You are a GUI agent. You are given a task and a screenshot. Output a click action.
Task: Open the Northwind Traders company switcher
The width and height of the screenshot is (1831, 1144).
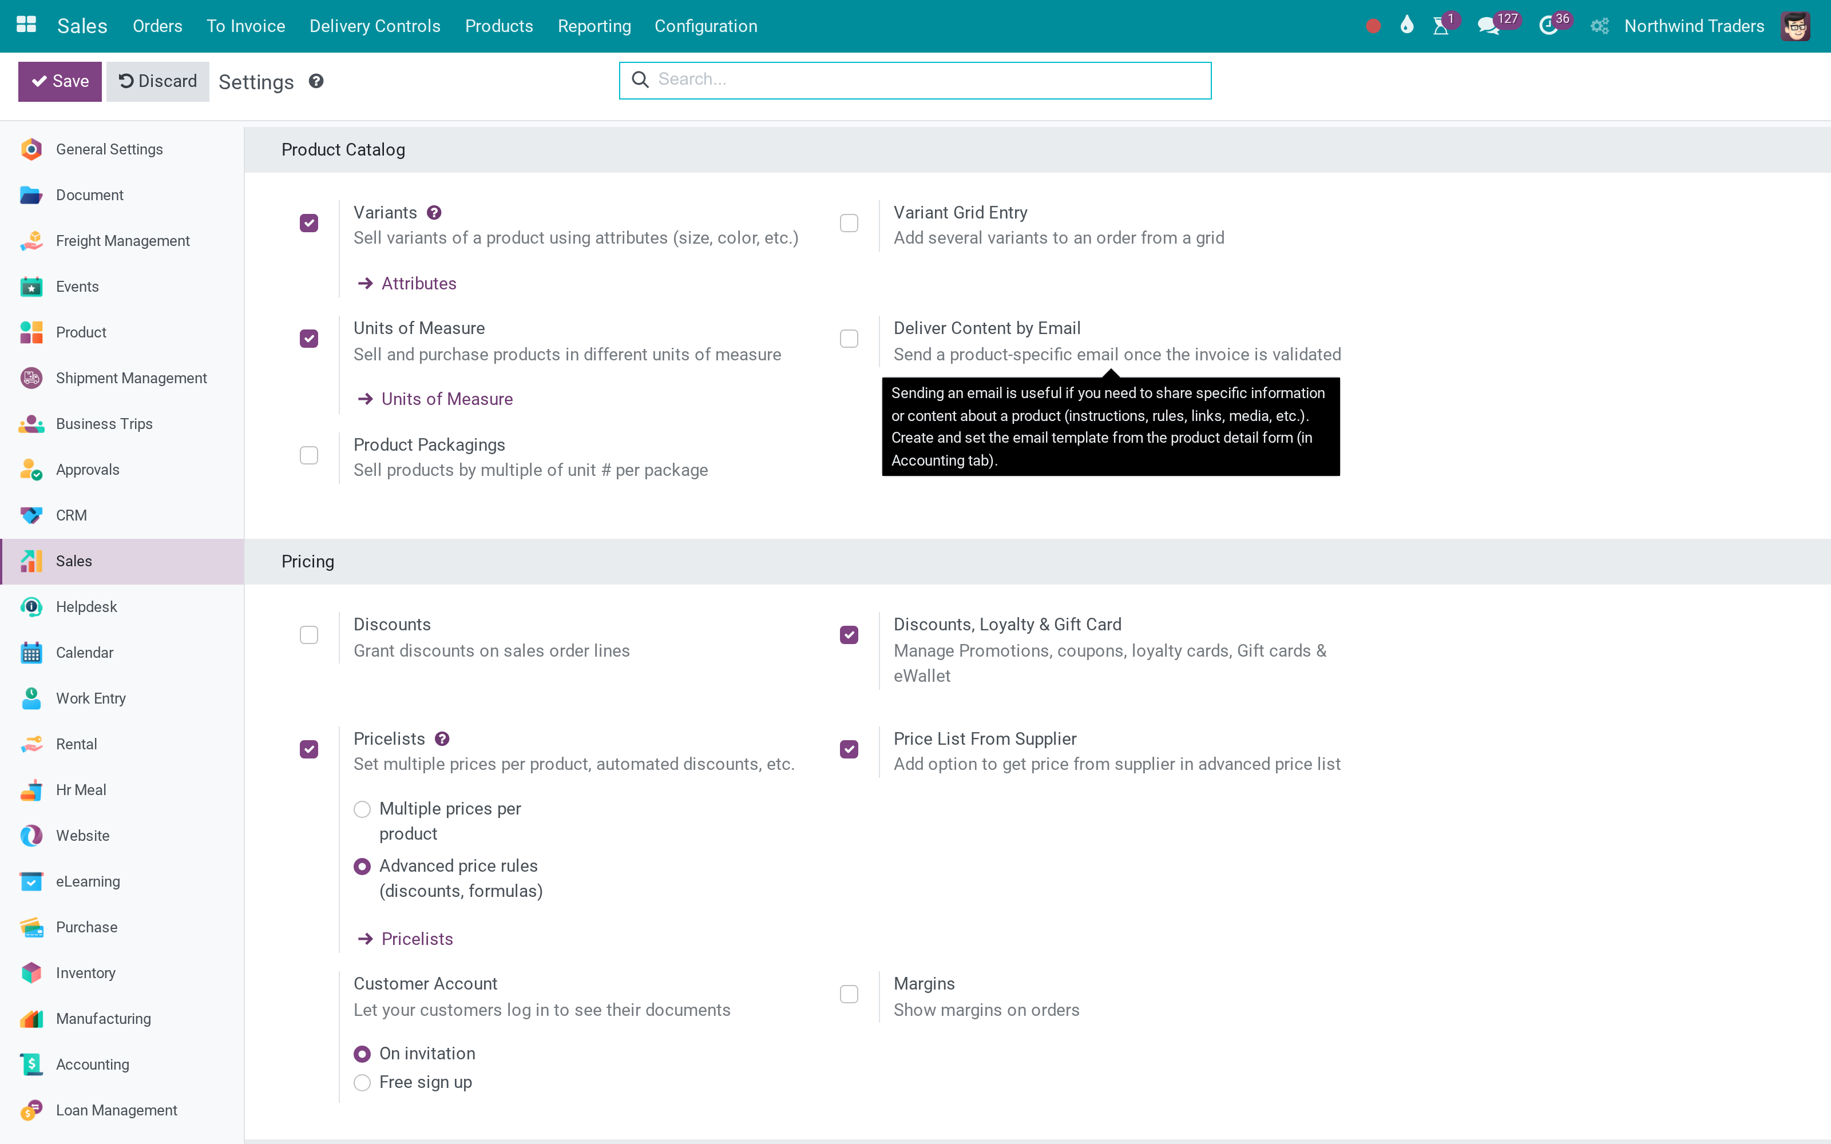[1694, 26]
